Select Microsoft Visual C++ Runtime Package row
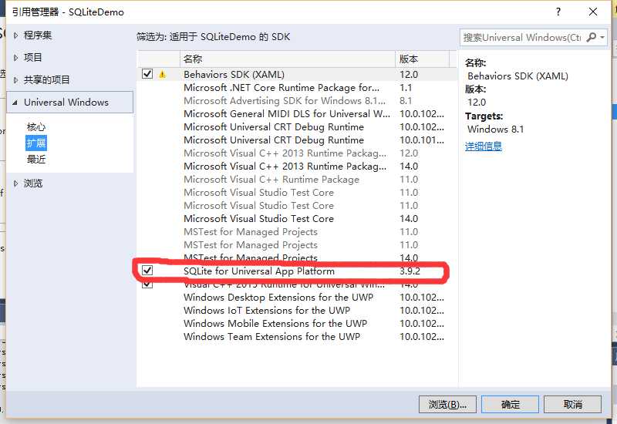The height and width of the screenshot is (424, 617). tap(297, 179)
